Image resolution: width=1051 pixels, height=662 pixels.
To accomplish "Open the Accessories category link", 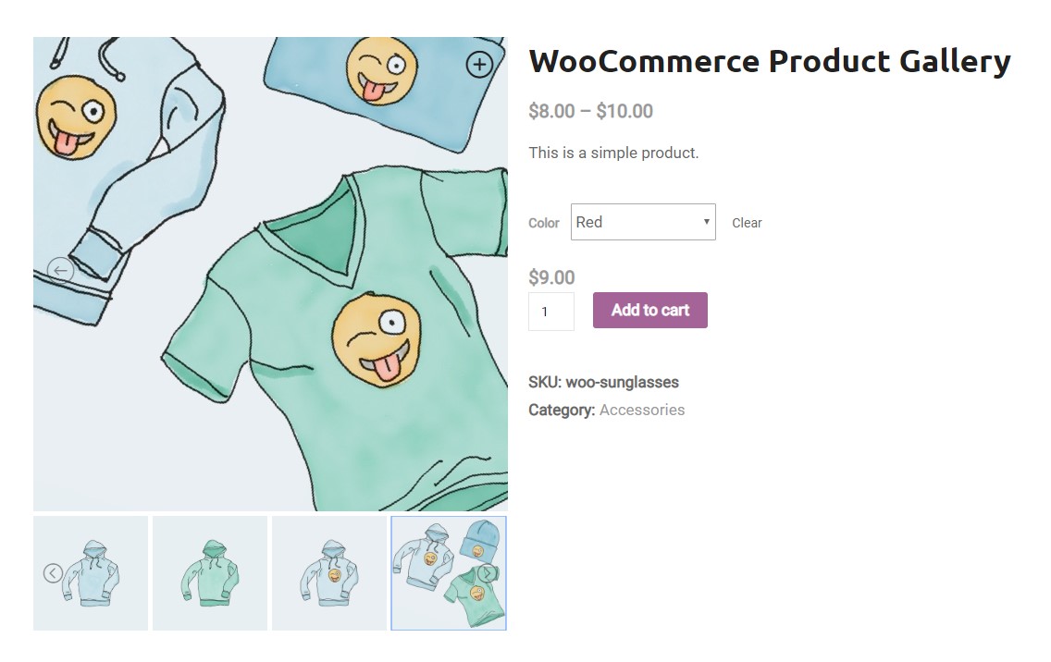I will 642,411.
